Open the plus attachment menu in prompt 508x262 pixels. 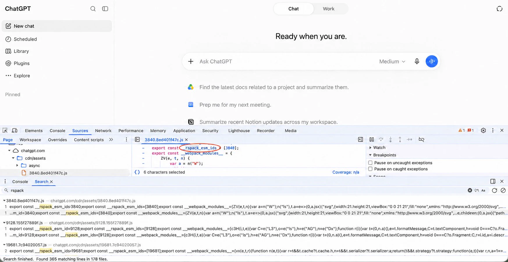pos(191,61)
